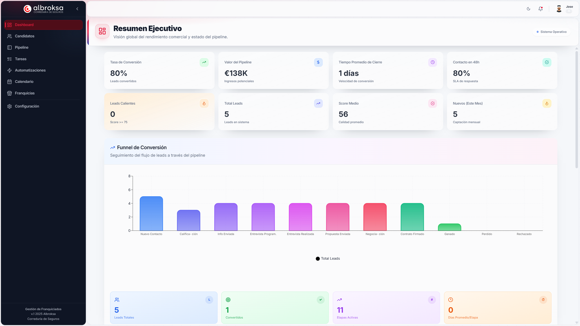
Task: Toggle the Total Leads chart legend
Action: point(328,259)
